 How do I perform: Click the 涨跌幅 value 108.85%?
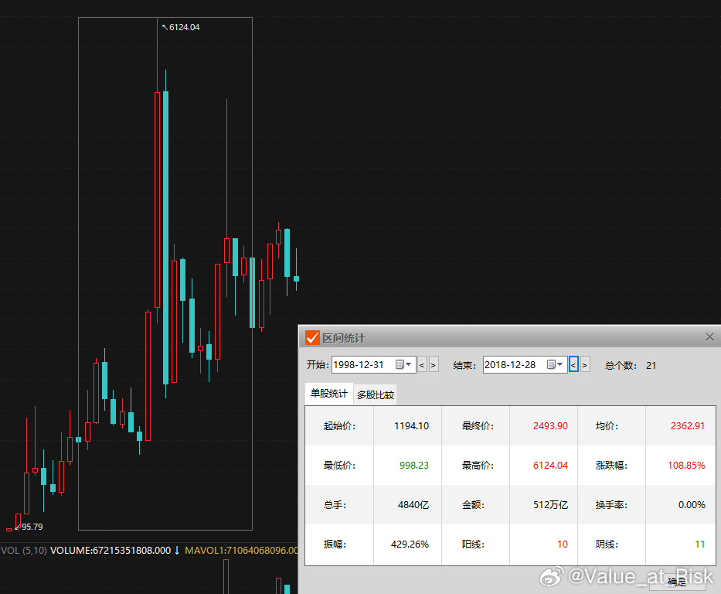686,466
